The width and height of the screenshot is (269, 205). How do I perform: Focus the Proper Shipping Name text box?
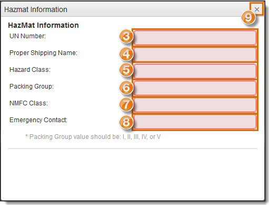(x=195, y=55)
